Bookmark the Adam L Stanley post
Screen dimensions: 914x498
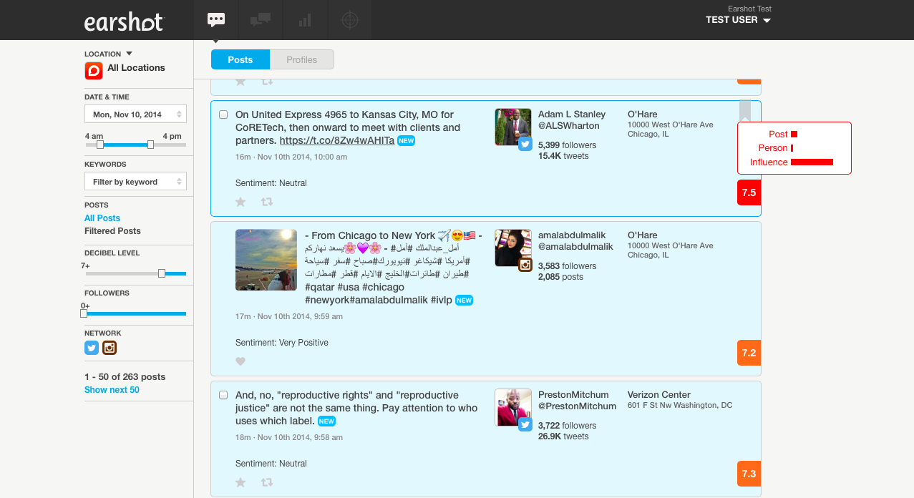click(x=745, y=110)
